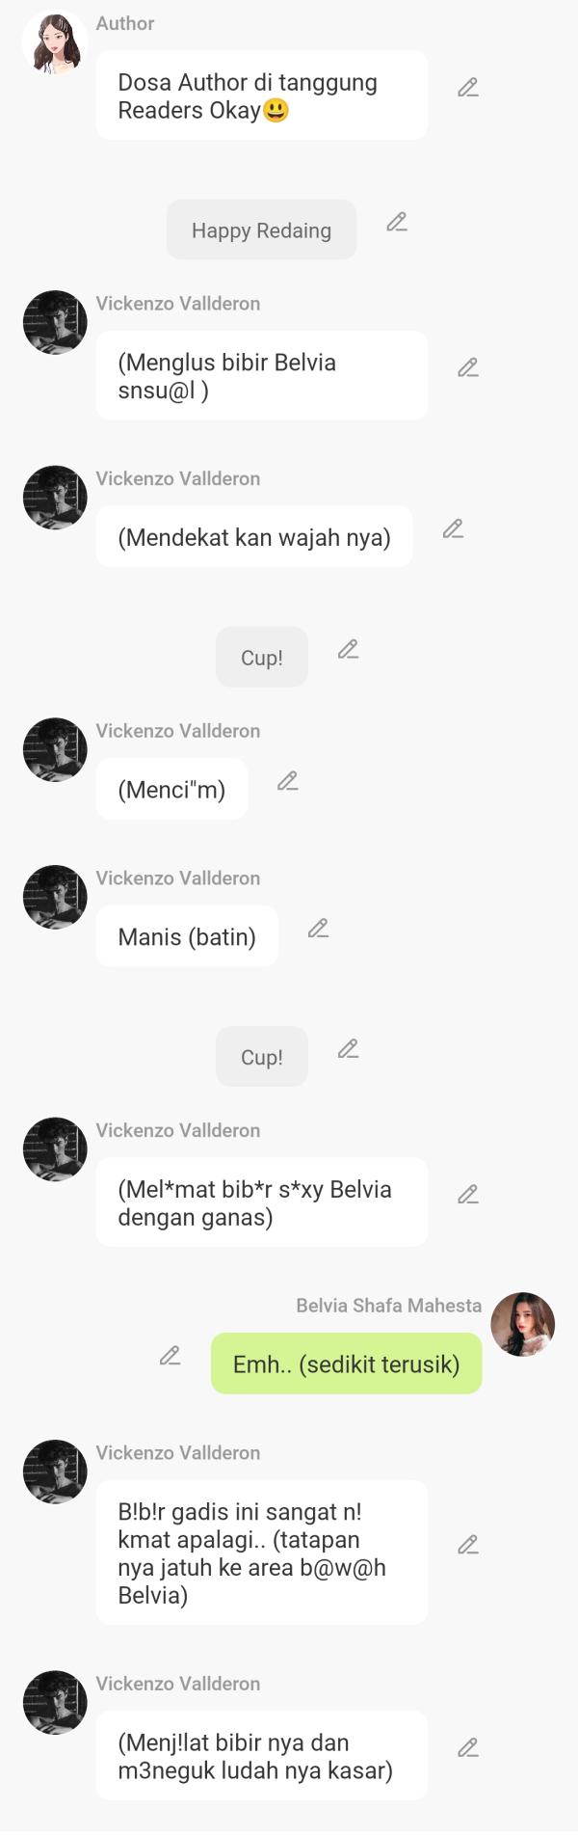Screen dimensions: 578x1836
Task: Edit the first "Cup!" message
Action: coord(348,649)
